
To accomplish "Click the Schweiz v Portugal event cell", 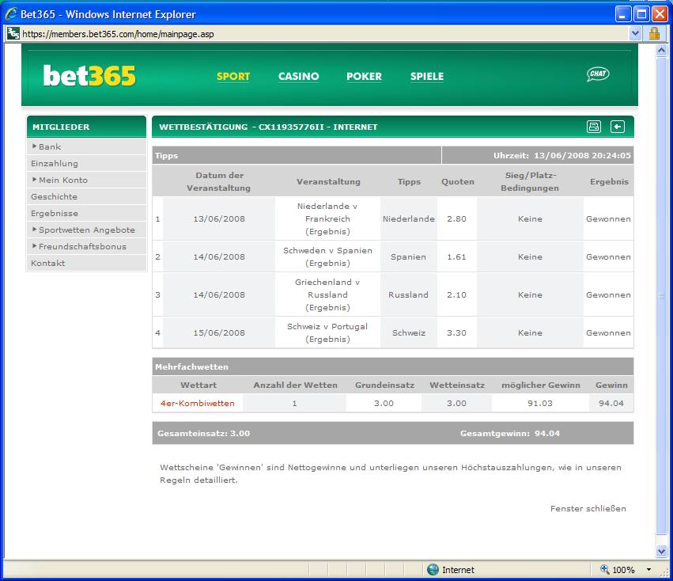I will click(x=327, y=332).
